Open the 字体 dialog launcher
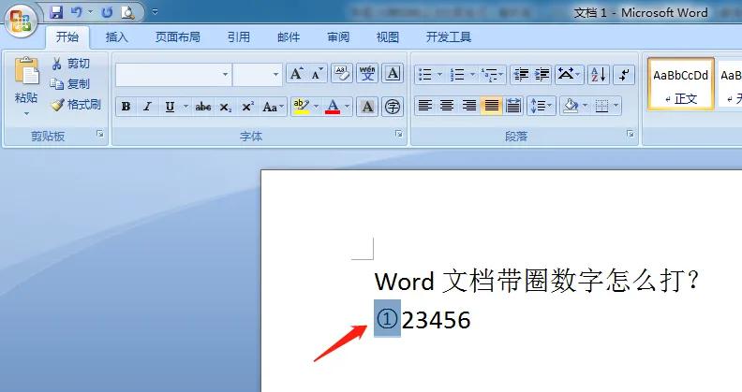 point(399,134)
